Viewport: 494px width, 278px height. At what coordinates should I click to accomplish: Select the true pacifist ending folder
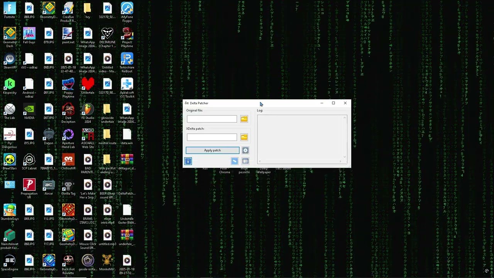[x=107, y=164]
